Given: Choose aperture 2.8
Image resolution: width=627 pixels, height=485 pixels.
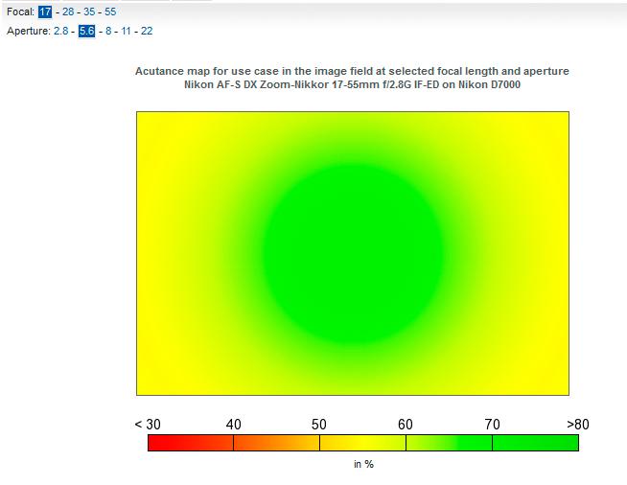Looking at the screenshot, I should (x=60, y=31).
